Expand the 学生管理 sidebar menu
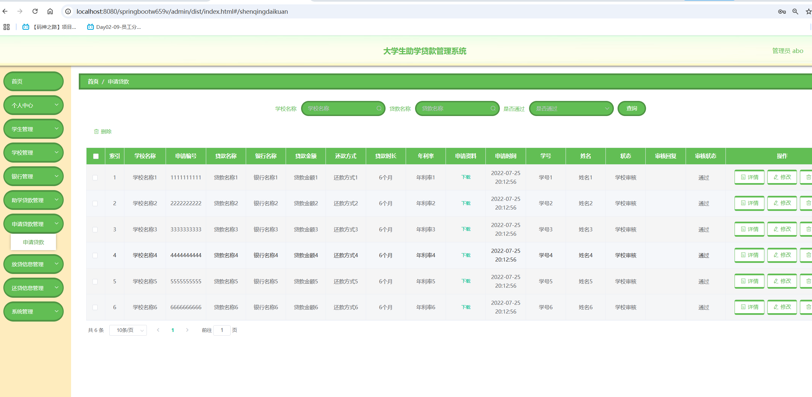The width and height of the screenshot is (812, 397). pos(34,129)
